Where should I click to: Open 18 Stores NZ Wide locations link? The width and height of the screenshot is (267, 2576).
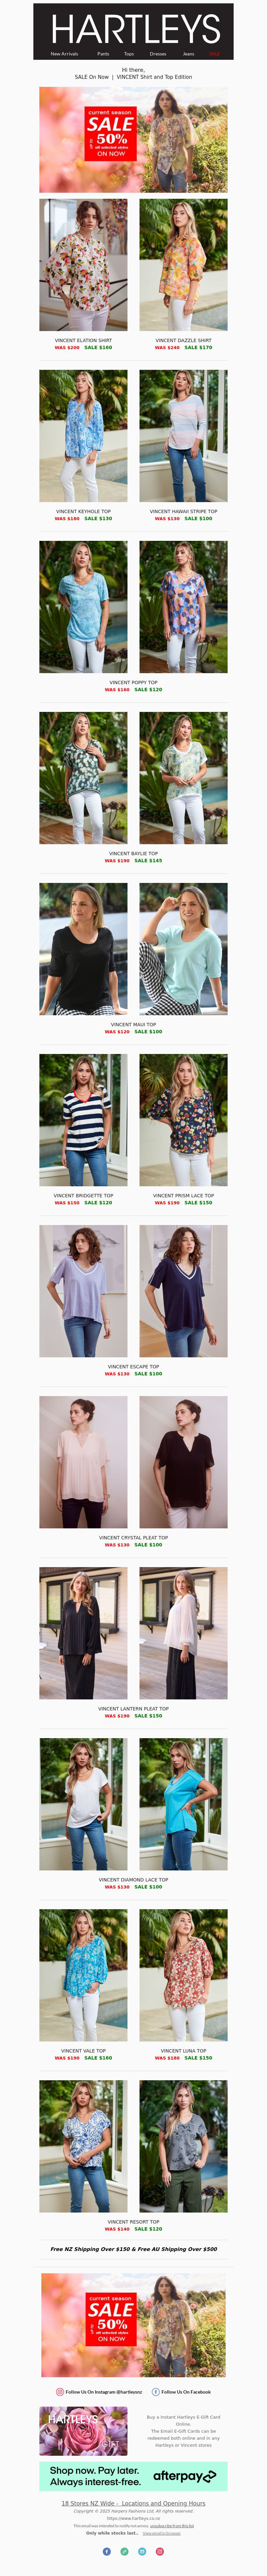point(133,2503)
